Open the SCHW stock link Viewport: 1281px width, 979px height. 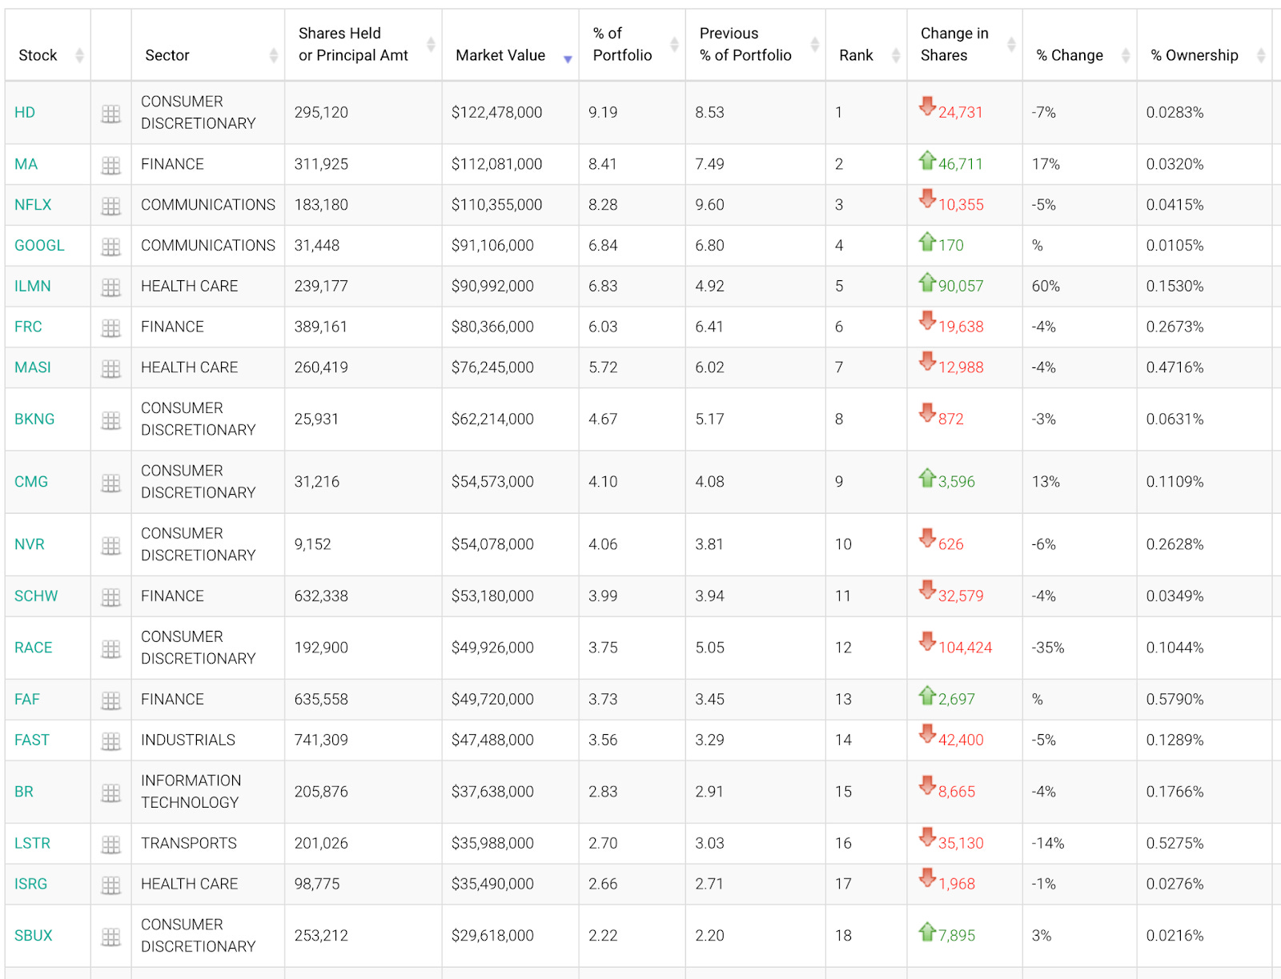pyautogui.click(x=36, y=596)
